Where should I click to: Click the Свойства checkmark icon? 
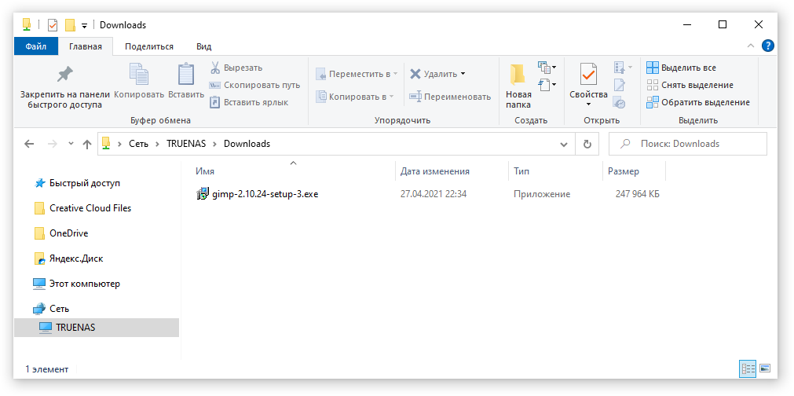coord(588,75)
